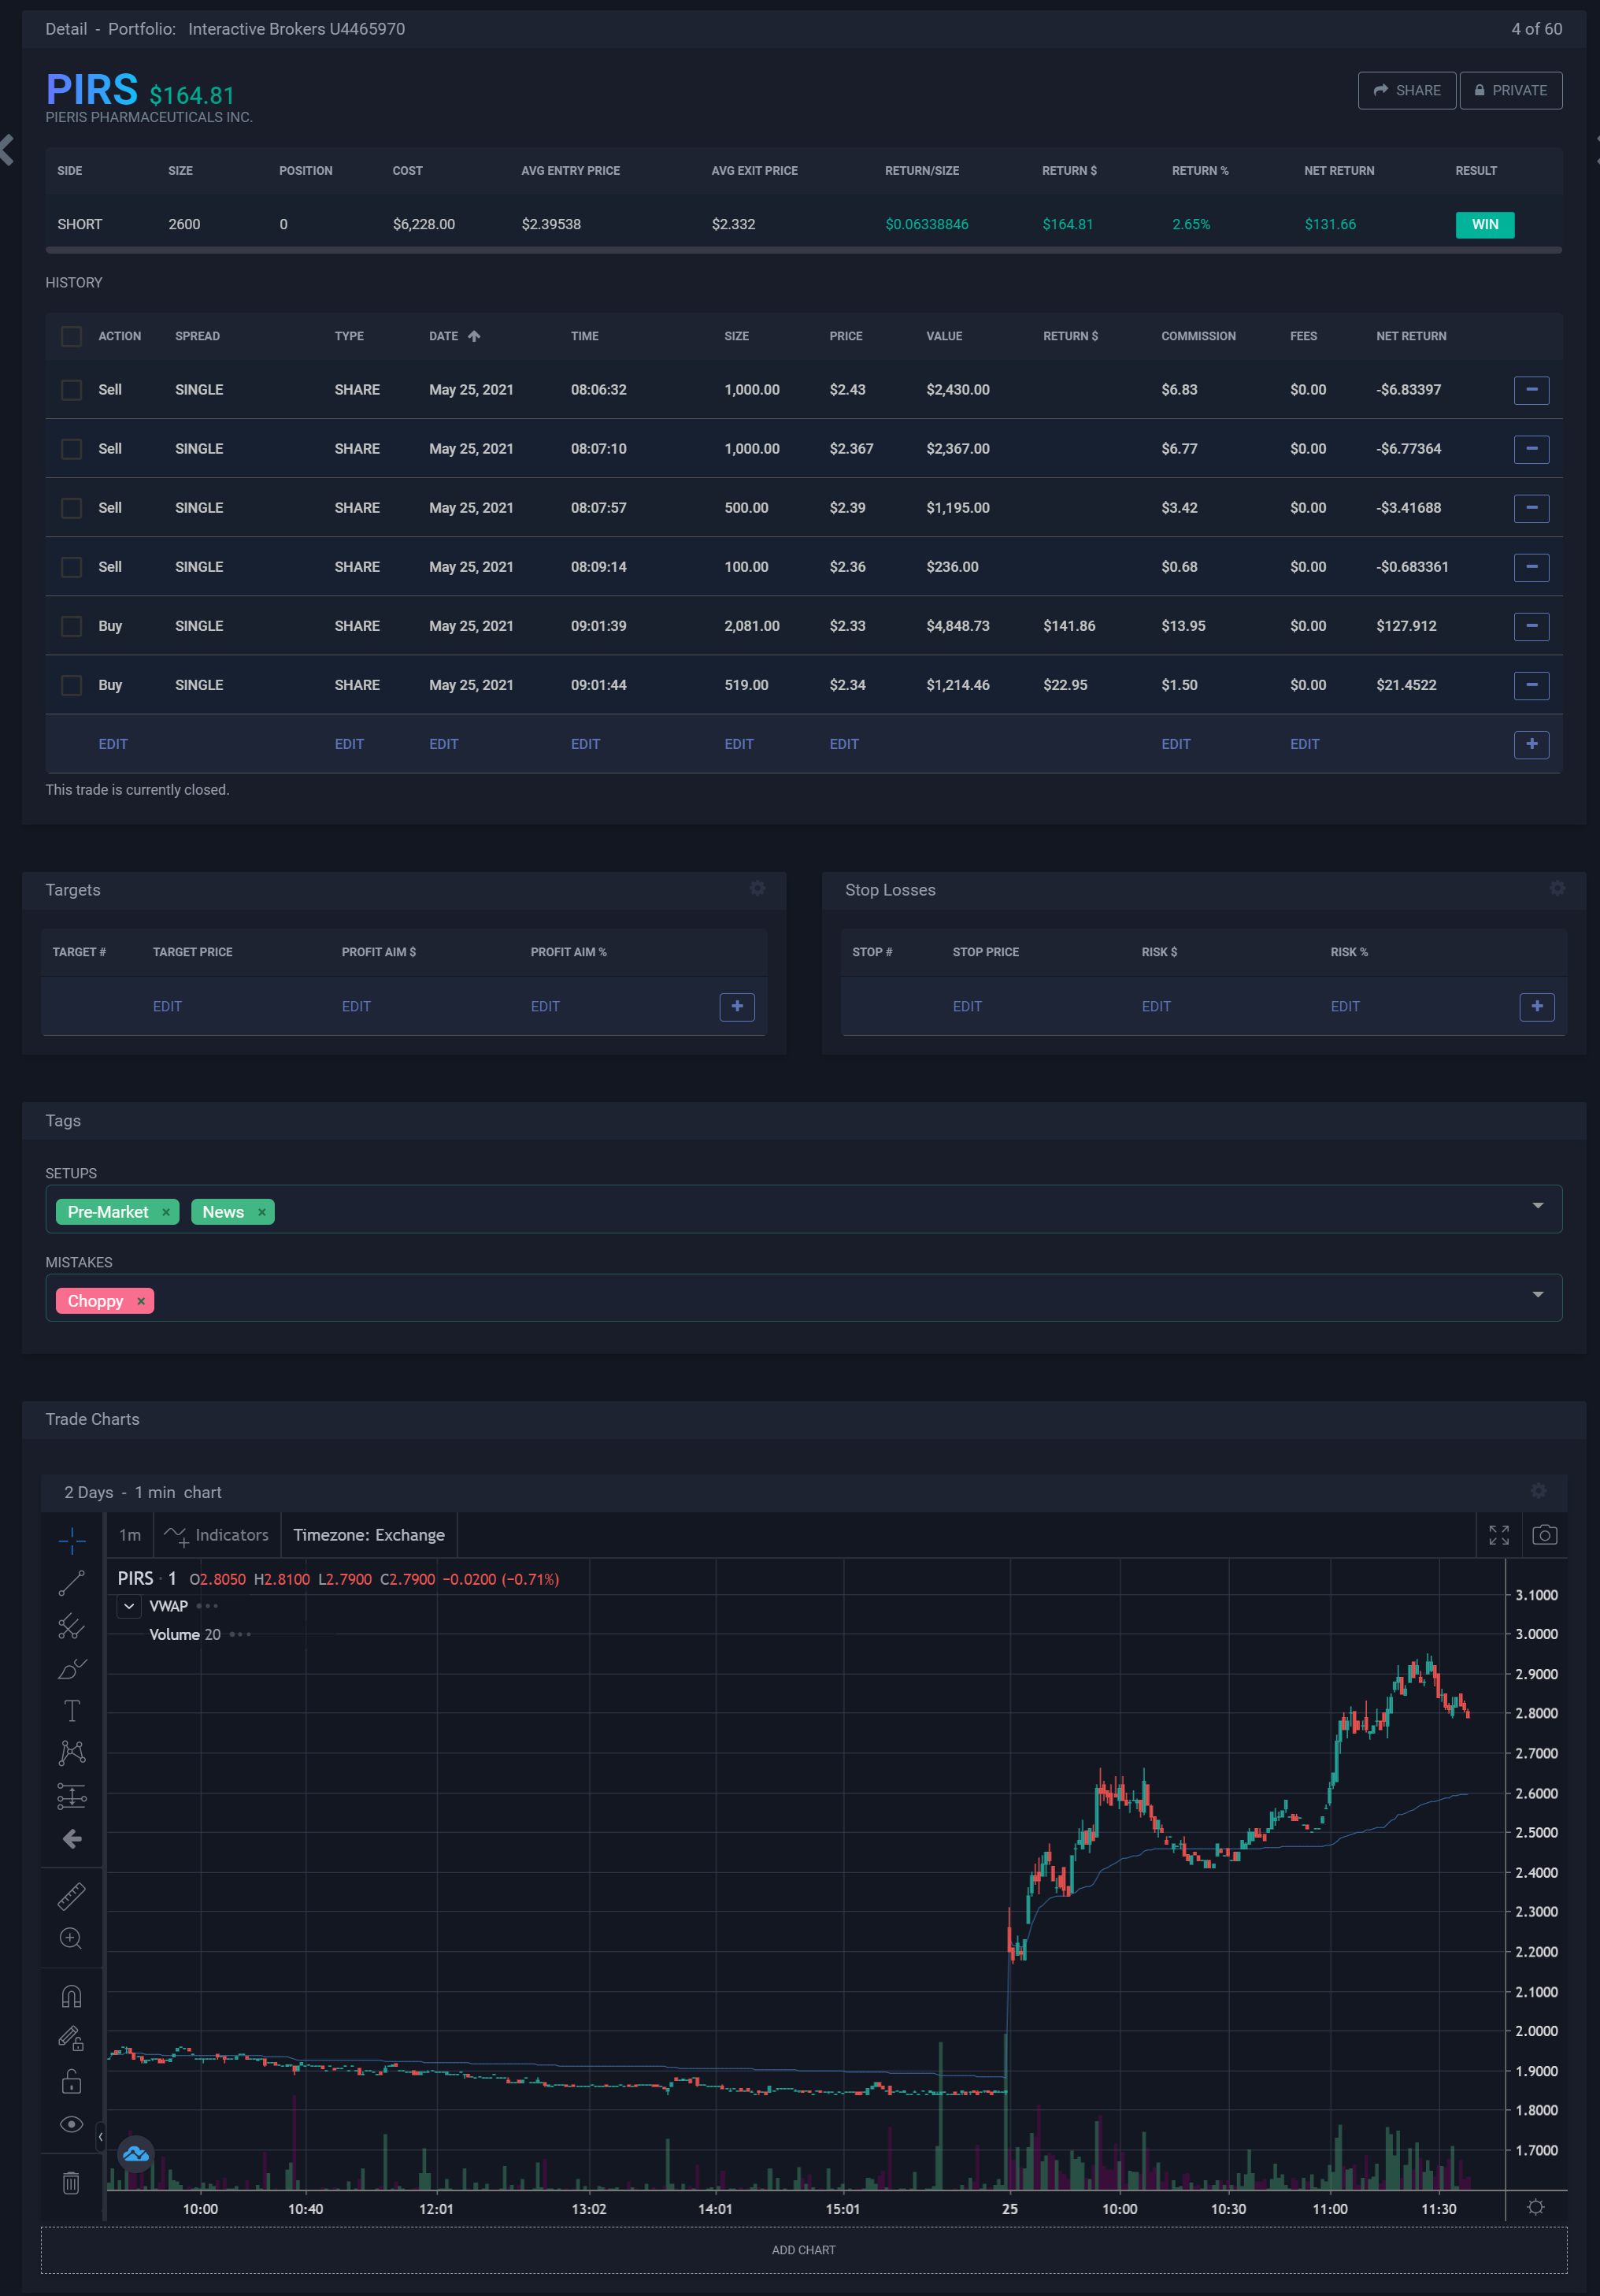This screenshot has height=2296, width=1600.
Task: Open the Indicators menu on the chart
Action: [217, 1535]
